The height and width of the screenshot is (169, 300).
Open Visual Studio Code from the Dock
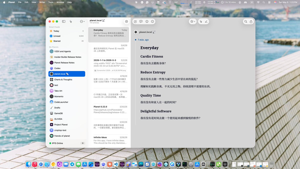coord(116,164)
